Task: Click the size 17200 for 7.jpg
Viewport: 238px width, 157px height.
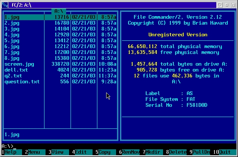Action: (x=62, y=52)
